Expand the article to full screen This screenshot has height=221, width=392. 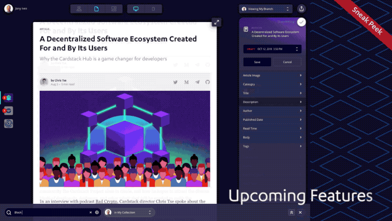(x=217, y=23)
